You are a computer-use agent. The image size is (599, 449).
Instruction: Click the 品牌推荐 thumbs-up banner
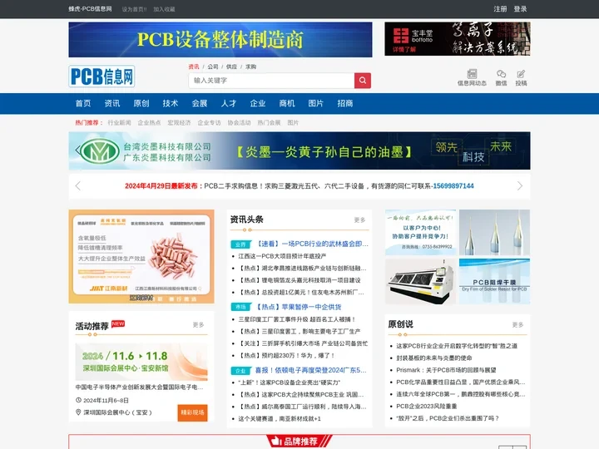[299, 441]
